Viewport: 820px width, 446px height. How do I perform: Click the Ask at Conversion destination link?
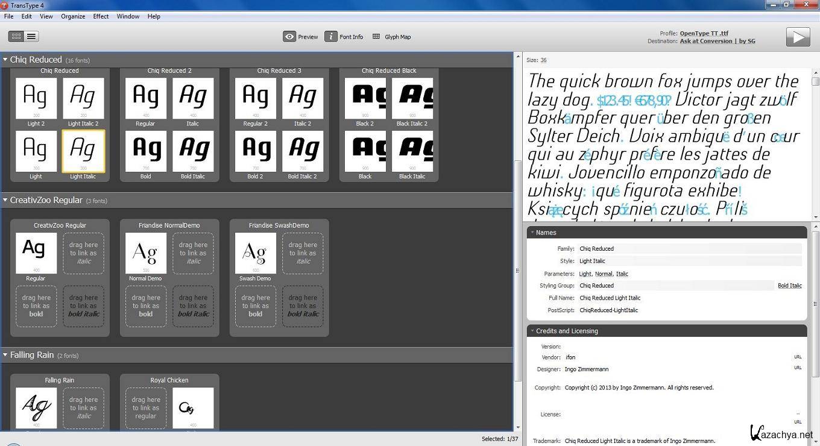(x=717, y=41)
